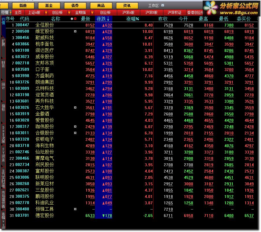261x232 pixels.
Task: Click the green down-arrow for 德宏股份 change
Action: pyautogui.click(x=104, y=216)
